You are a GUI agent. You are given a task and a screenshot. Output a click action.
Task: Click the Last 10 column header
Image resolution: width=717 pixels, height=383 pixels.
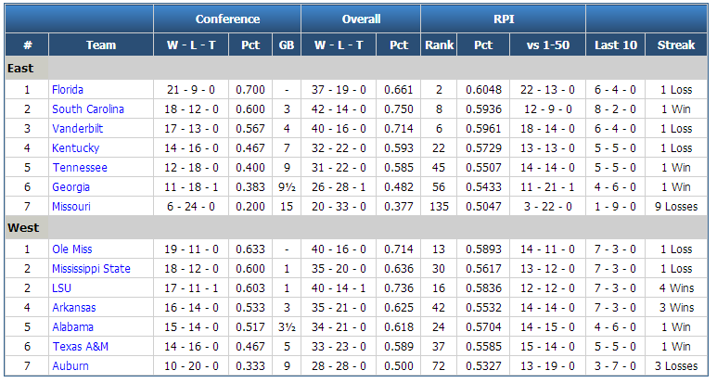(616, 45)
